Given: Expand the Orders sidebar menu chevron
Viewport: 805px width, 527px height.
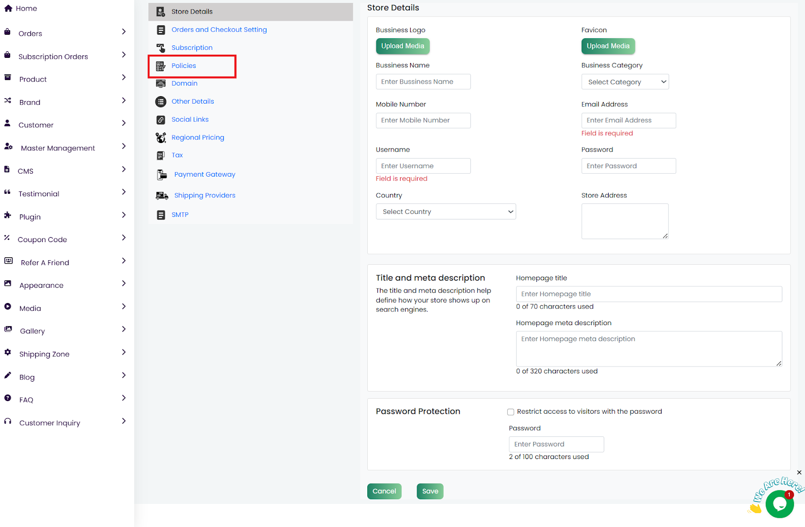Looking at the screenshot, I should (x=124, y=32).
